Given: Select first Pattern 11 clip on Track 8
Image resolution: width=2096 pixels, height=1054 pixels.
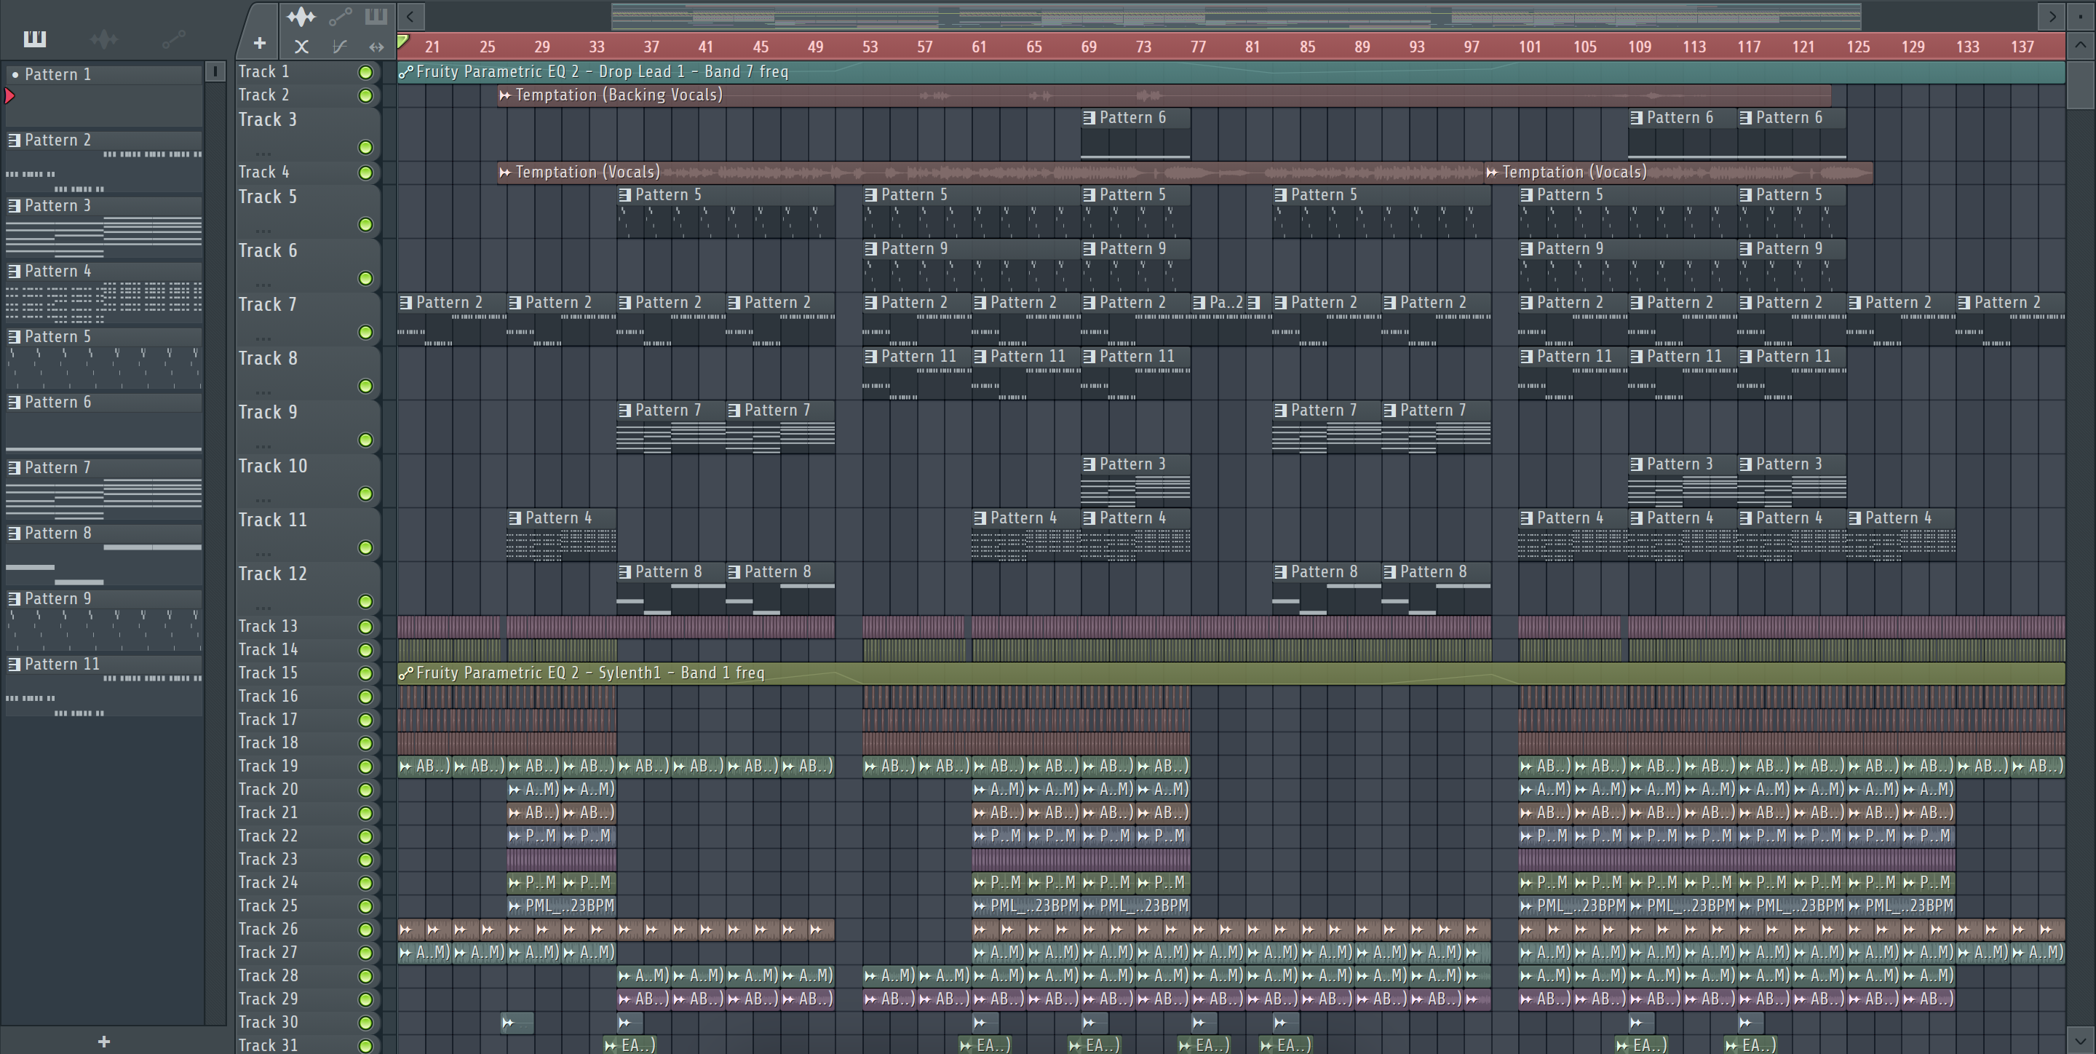Looking at the screenshot, I should click(917, 373).
